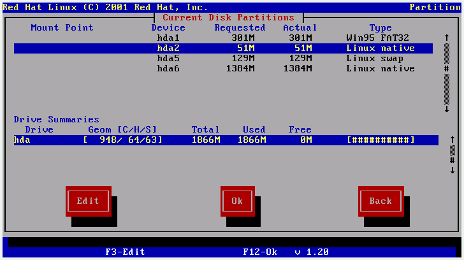Select the highlighted hda2 partition row
The image size is (464, 260).
click(x=224, y=48)
